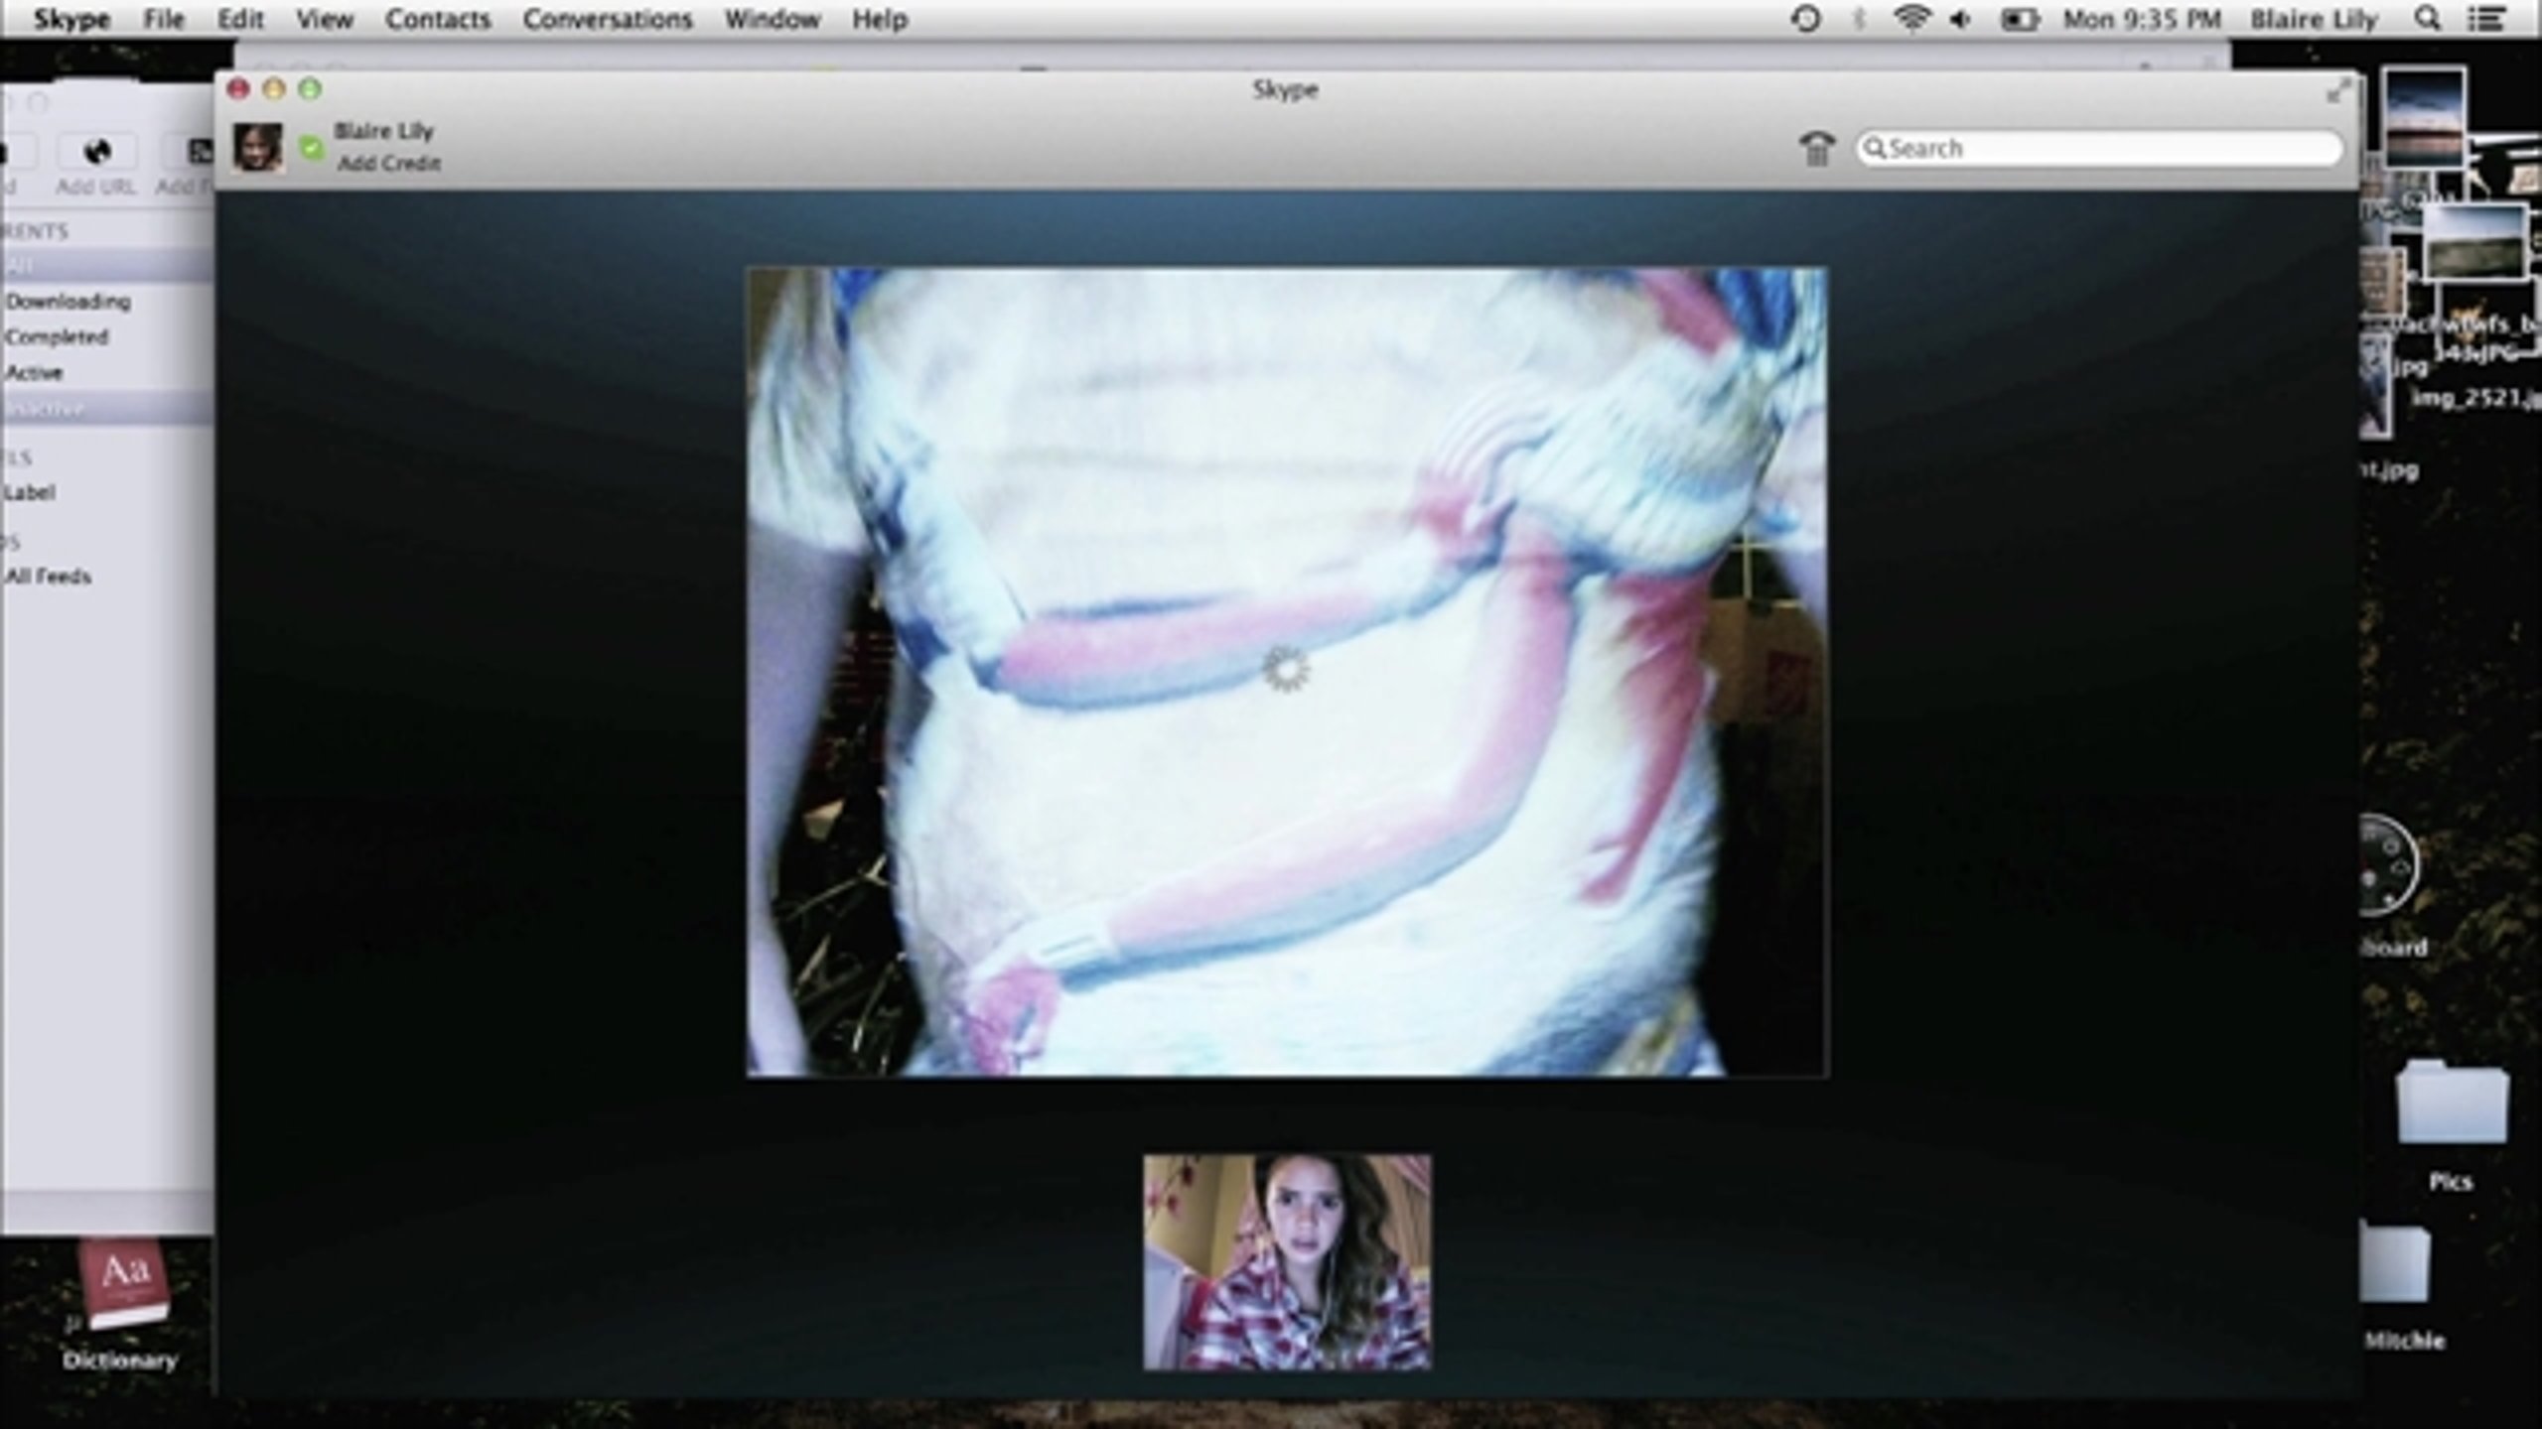Select the Completed torrents filter

click(56, 336)
